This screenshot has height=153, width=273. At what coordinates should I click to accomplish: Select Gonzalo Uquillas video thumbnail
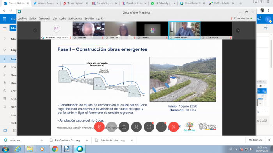184,31
